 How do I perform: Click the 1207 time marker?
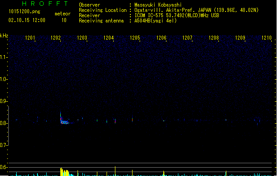tap(187, 38)
